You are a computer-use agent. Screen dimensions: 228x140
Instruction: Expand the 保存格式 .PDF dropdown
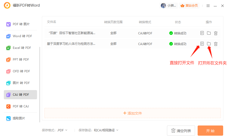[62, 130]
